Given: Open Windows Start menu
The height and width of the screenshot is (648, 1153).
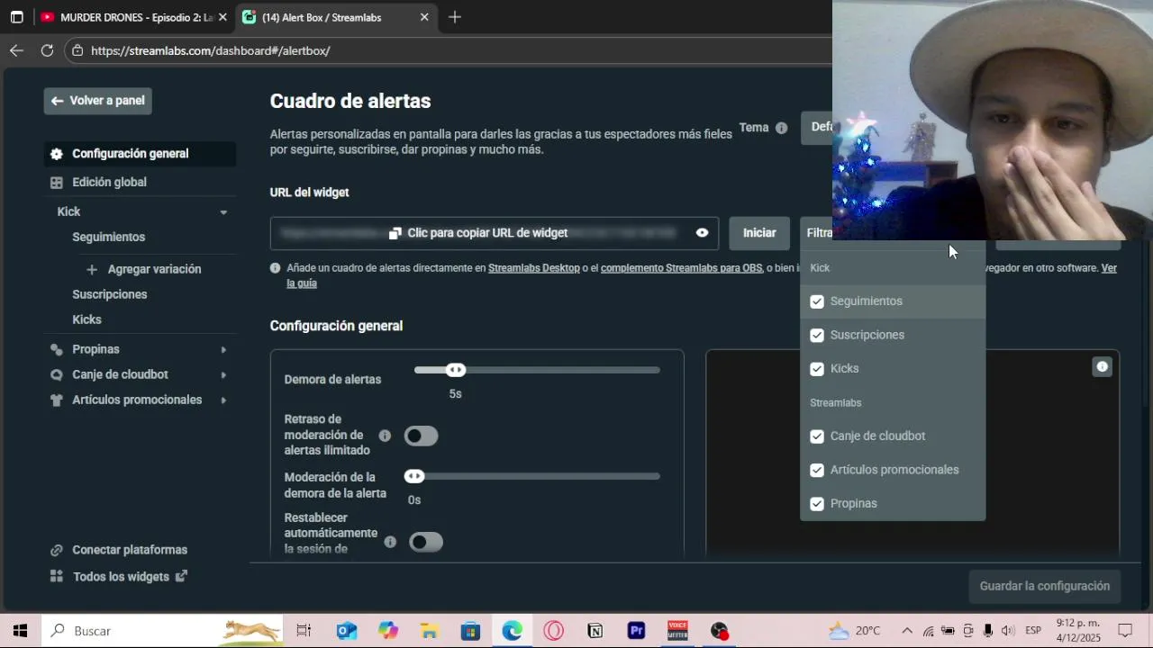Looking at the screenshot, I should [20, 631].
